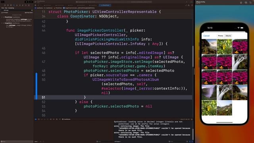Open the Ignoring Case dropdown

[29, 12]
